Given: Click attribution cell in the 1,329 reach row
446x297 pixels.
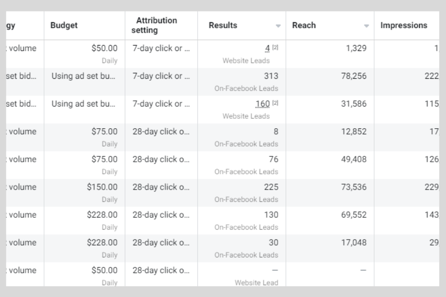Looking at the screenshot, I should (161, 49).
